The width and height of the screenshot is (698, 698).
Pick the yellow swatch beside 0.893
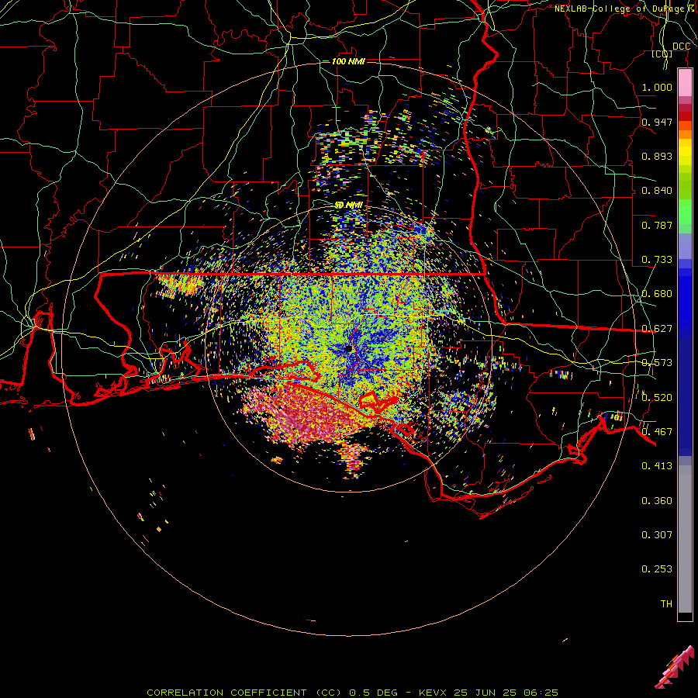tap(685, 156)
